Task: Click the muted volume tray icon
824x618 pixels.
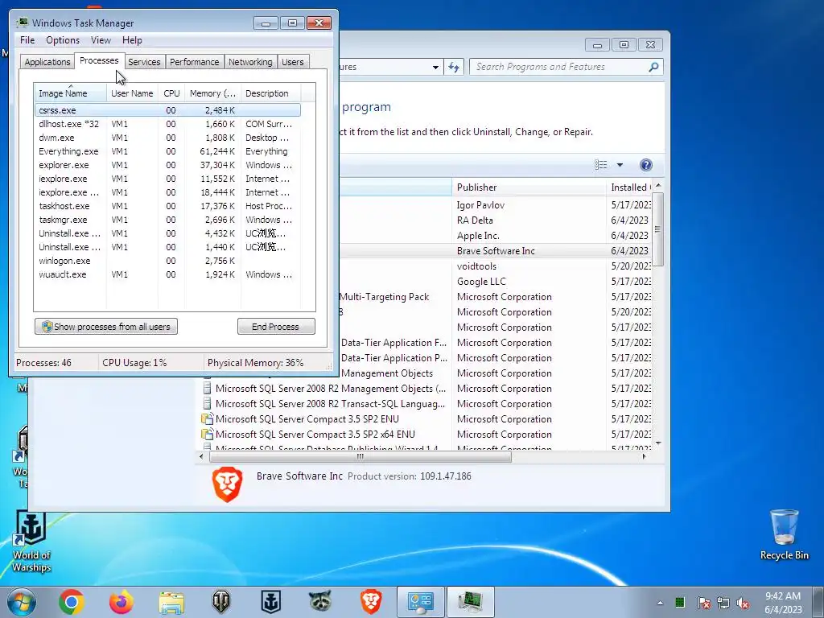Action: [x=743, y=603]
